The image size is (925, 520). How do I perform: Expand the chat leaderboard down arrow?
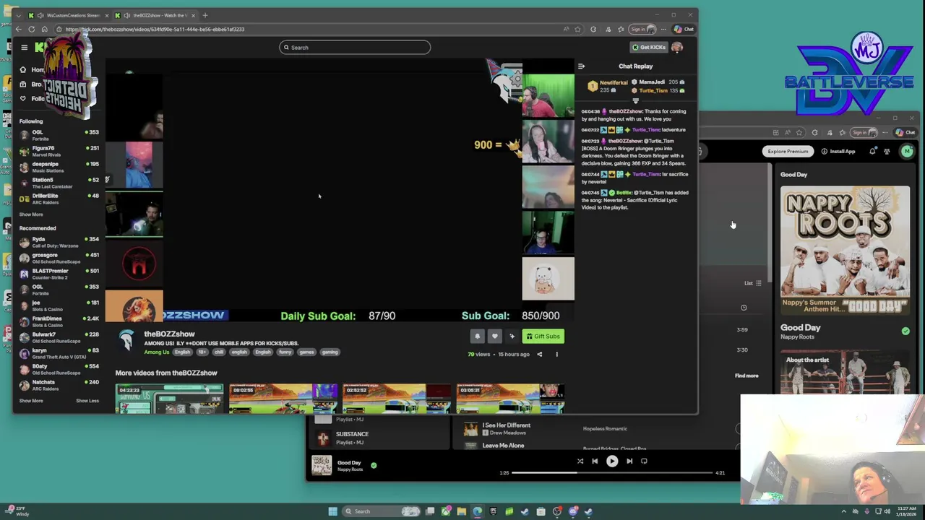click(x=636, y=101)
